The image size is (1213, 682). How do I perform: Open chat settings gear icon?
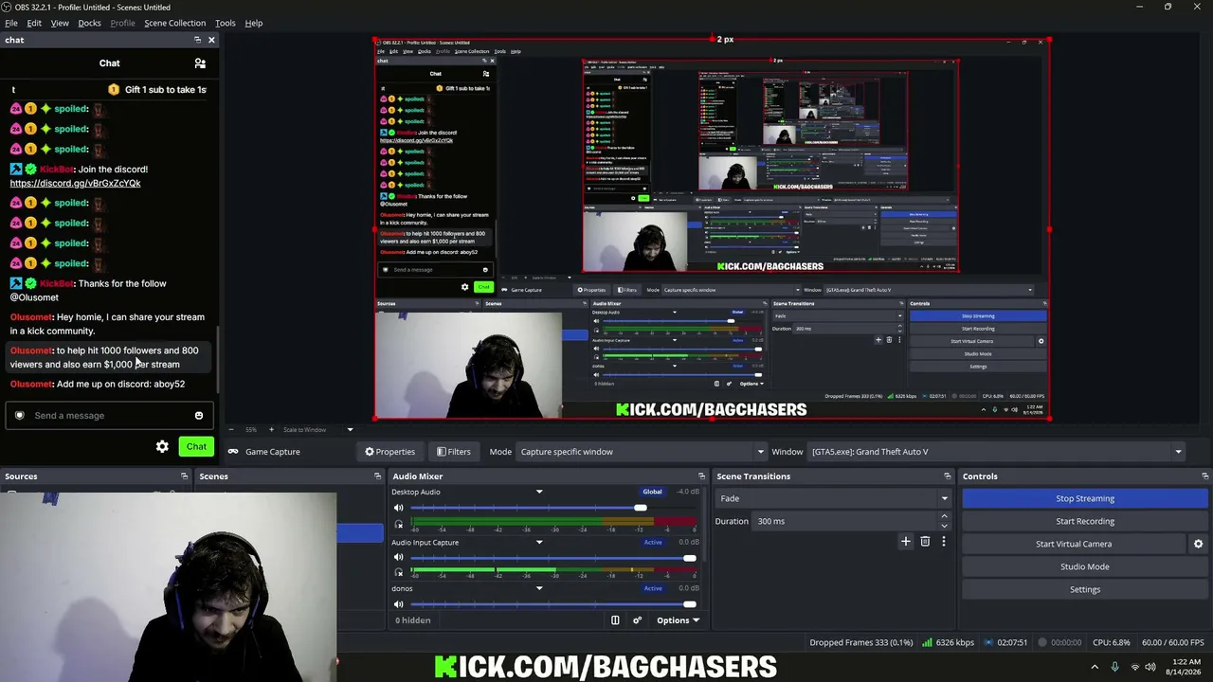[162, 446]
